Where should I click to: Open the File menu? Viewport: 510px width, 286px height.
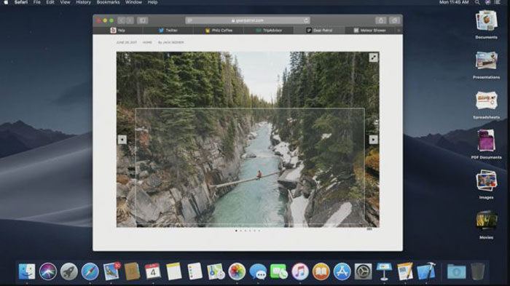coord(37,2)
